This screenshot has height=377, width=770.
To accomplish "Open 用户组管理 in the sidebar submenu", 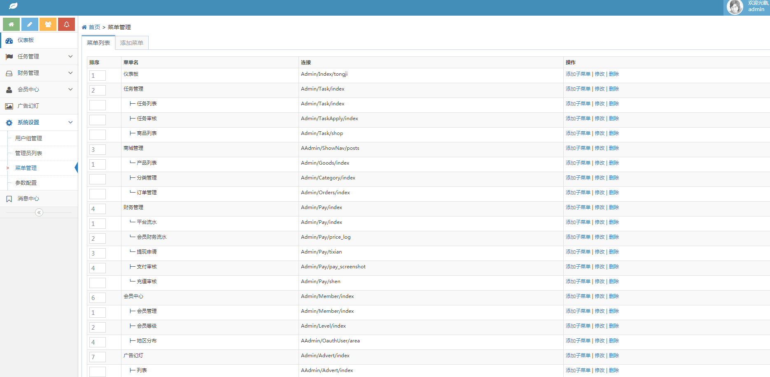I will click(28, 138).
